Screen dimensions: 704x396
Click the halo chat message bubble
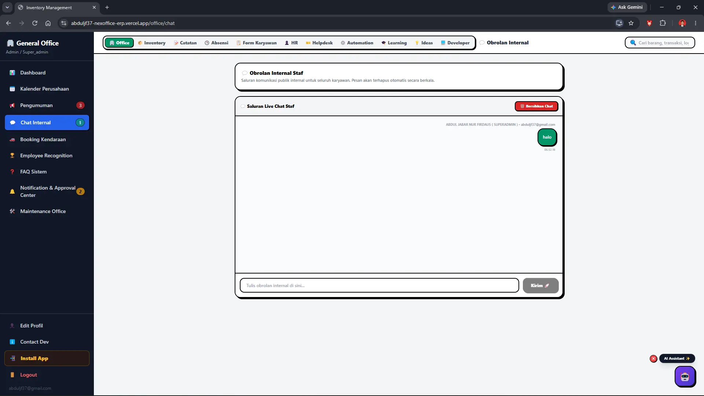point(547,137)
